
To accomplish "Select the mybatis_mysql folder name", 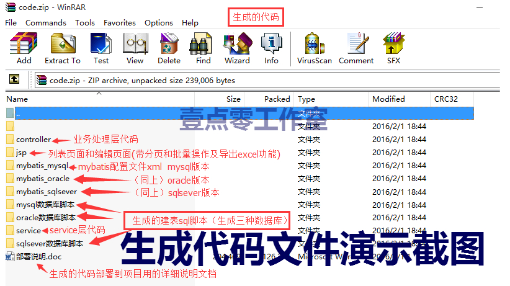I will pos(42,165).
